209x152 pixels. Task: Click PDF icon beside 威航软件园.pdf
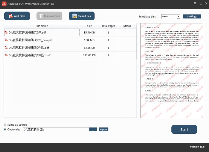[x=6, y=48]
